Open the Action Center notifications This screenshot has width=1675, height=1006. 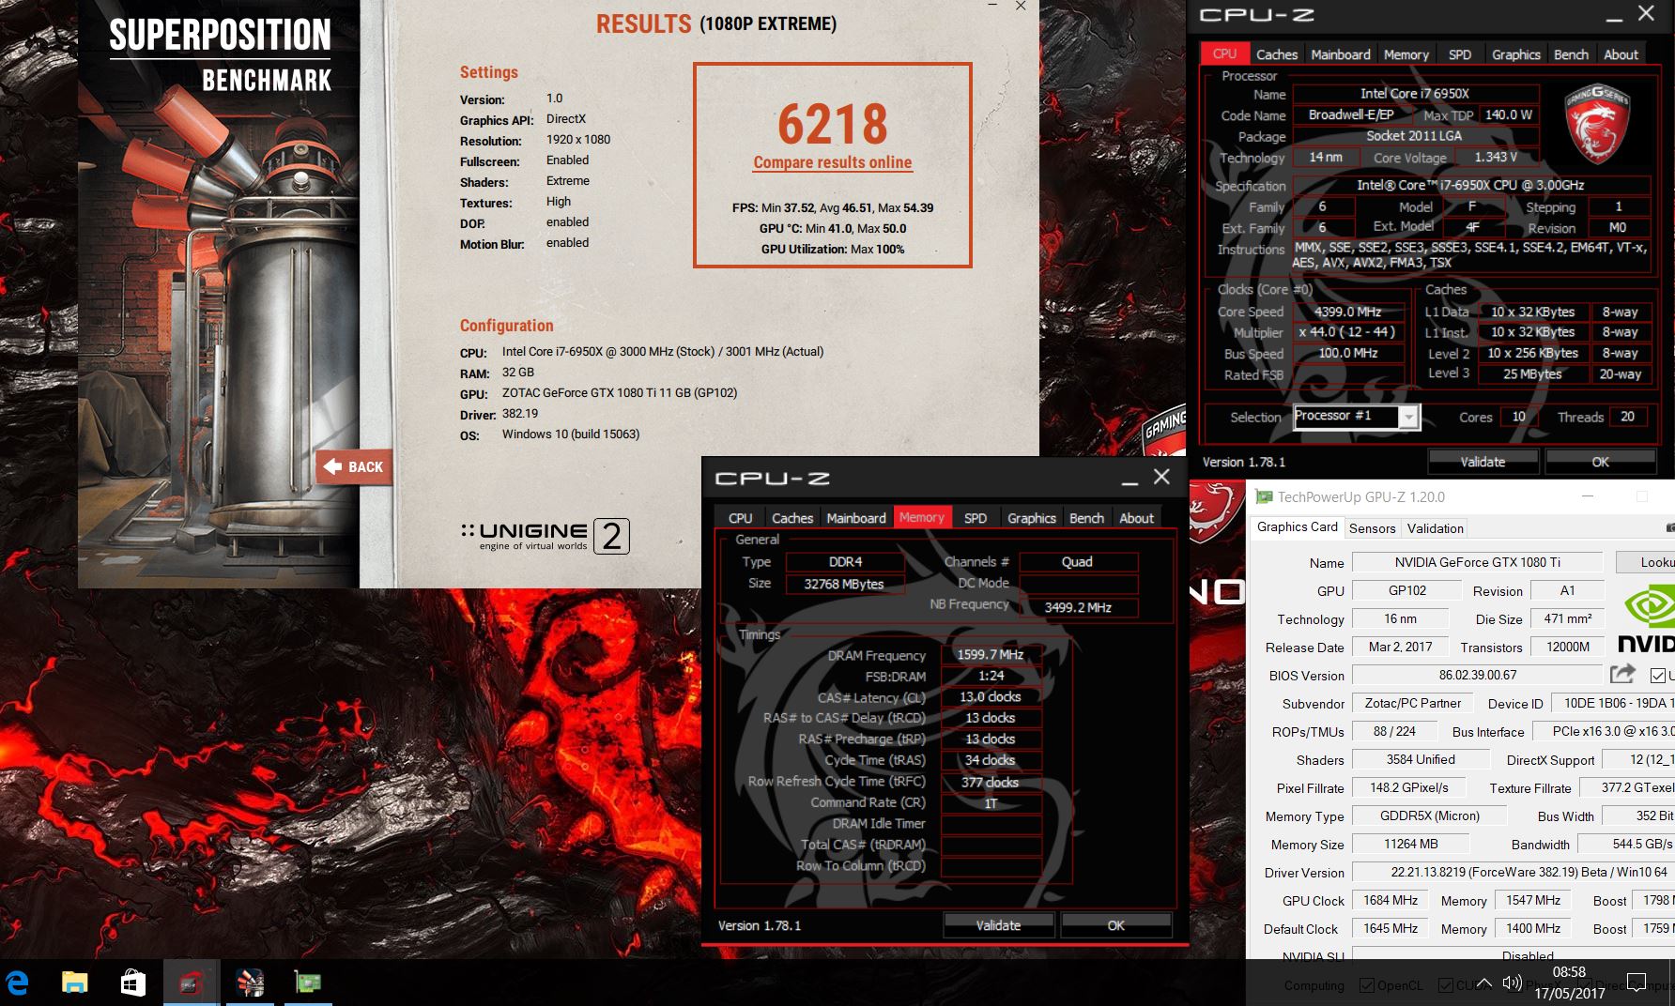pos(1637,983)
